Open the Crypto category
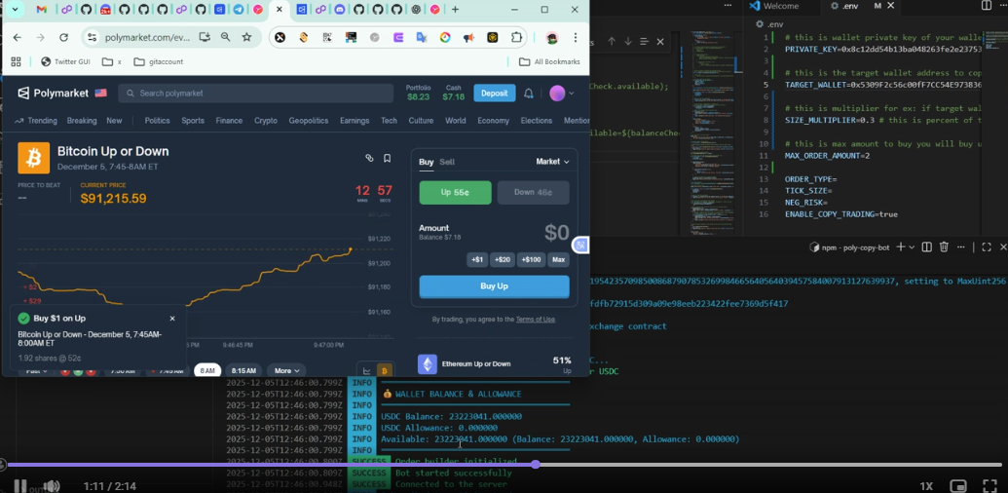Image resolution: width=1008 pixels, height=493 pixels. coord(266,120)
